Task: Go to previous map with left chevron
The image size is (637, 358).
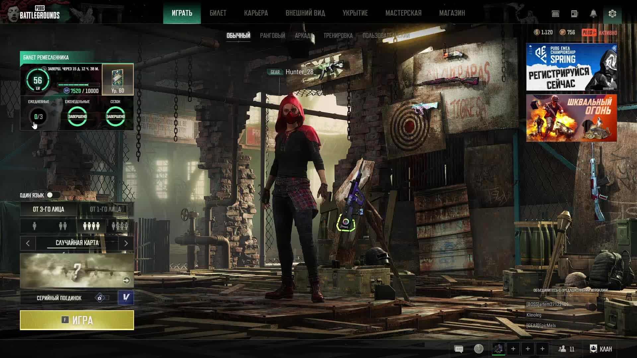Action: coord(28,243)
